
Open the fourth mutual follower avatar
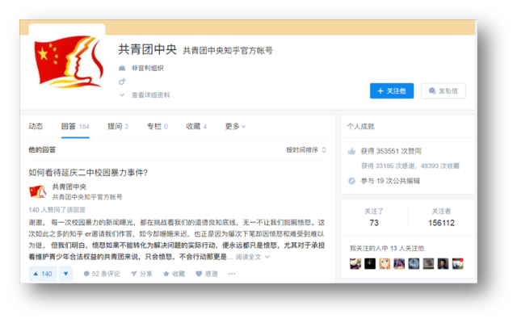click(399, 263)
